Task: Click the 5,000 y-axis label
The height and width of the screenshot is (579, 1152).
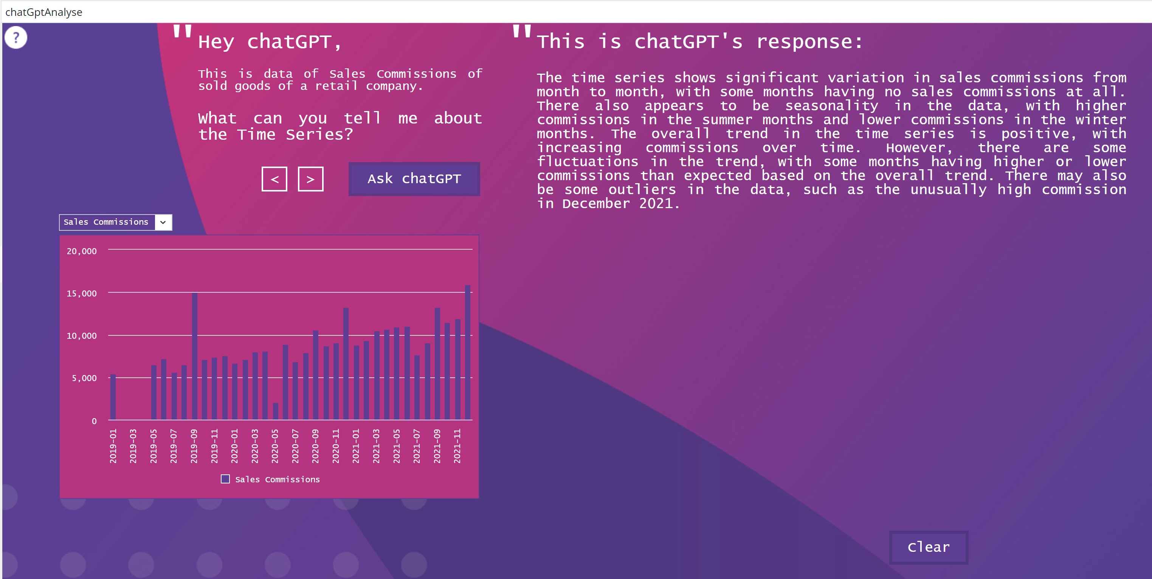Action: [x=84, y=378]
